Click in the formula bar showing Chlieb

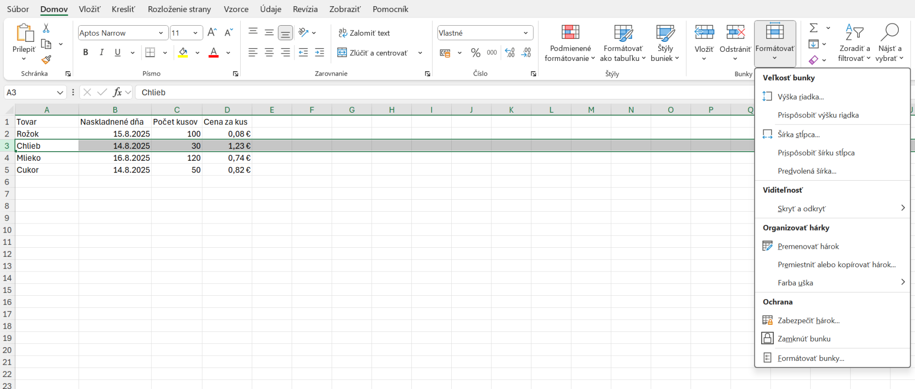(x=443, y=92)
